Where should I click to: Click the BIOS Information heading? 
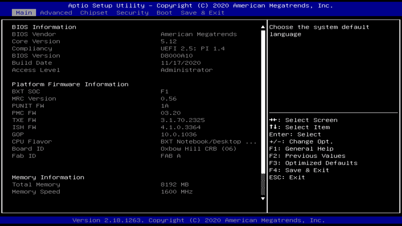click(44, 27)
